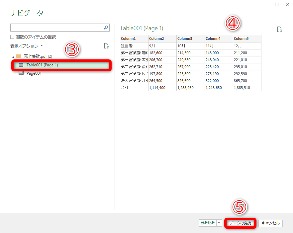This screenshot has width=293, height=233.
Task: Click the 10月 cell
Action: 191,46
